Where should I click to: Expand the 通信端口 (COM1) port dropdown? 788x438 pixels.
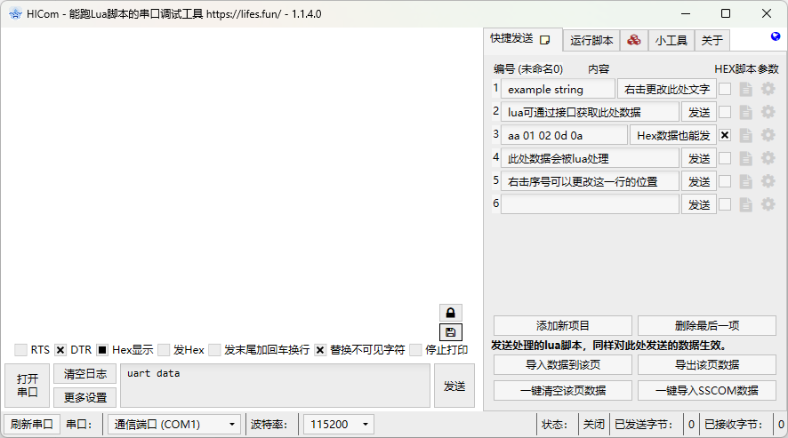[173, 425]
